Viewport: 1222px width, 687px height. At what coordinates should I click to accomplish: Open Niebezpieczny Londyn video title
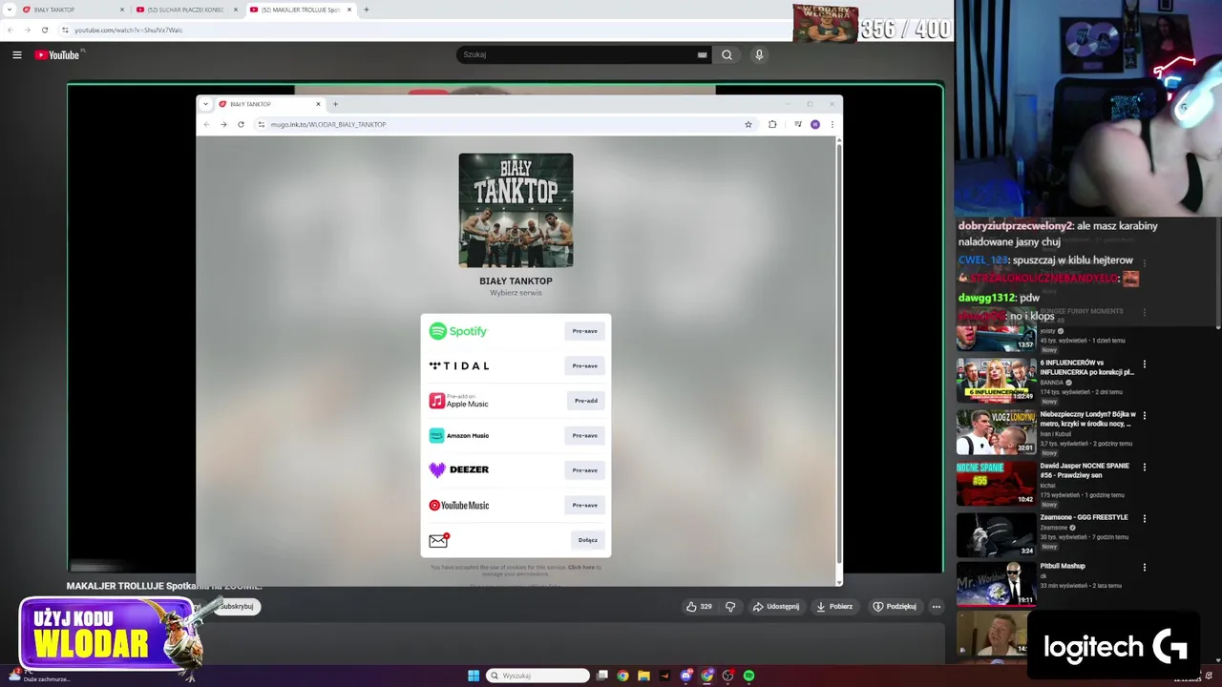click(x=1087, y=419)
